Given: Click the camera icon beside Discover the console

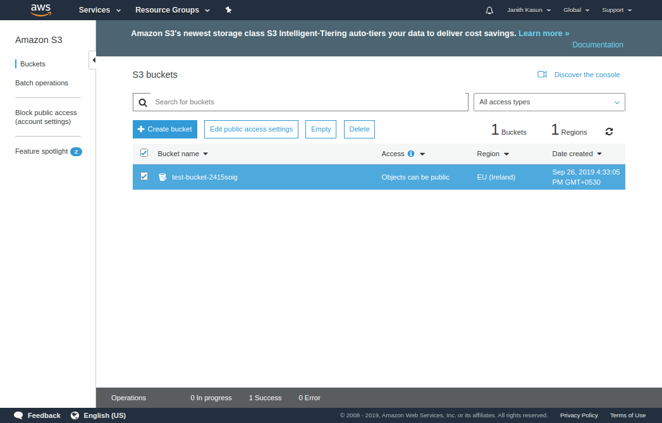Looking at the screenshot, I should pyautogui.click(x=542, y=74).
